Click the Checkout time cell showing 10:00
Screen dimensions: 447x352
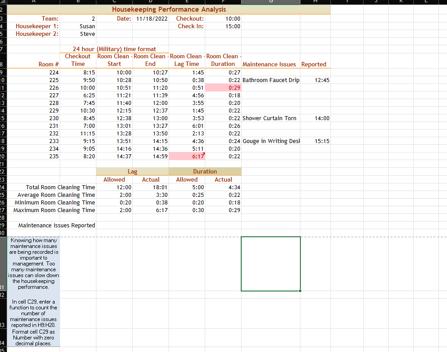point(223,18)
